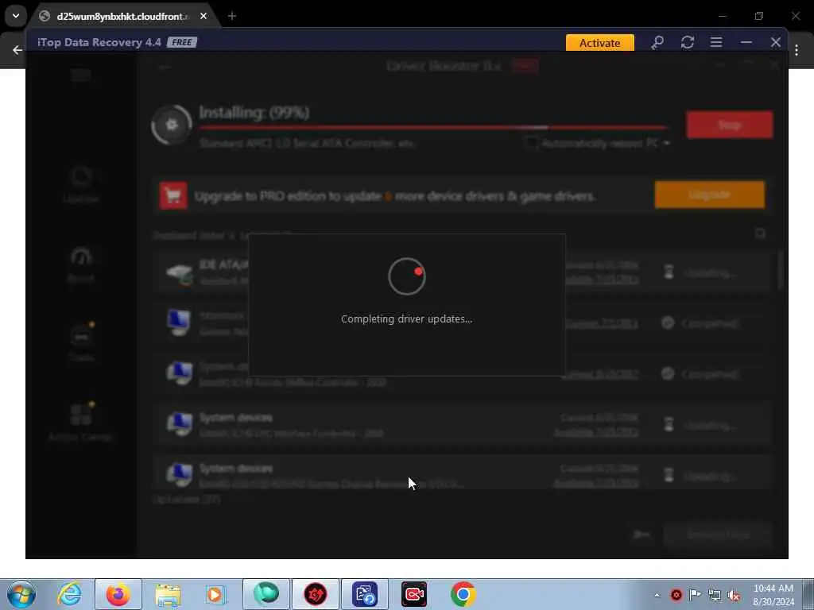The height and width of the screenshot is (610, 814).
Task: Select the d25wum8ynbxhkt.cloudfront browser tab
Action: pos(122,16)
